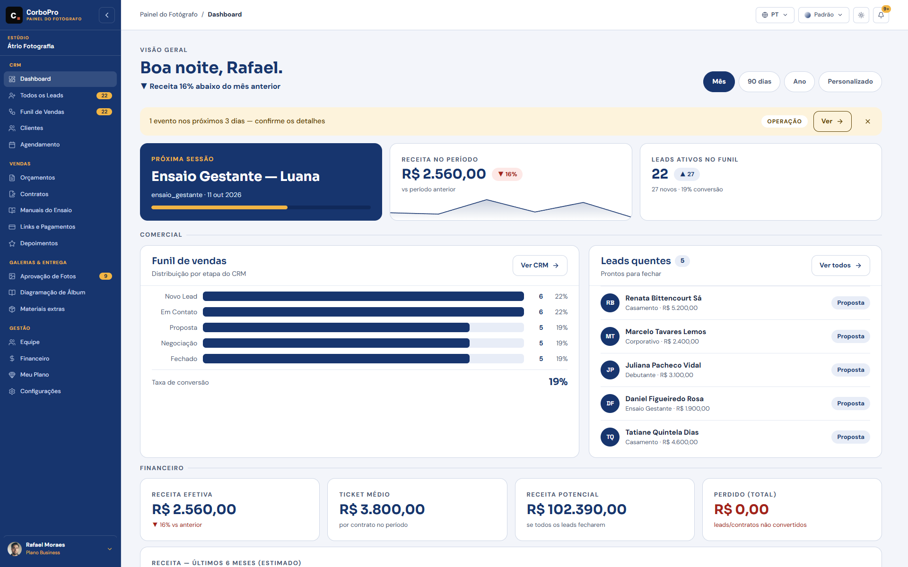The height and width of the screenshot is (567, 908).
Task: Dismiss the event alert banner
Action: pyautogui.click(x=868, y=121)
